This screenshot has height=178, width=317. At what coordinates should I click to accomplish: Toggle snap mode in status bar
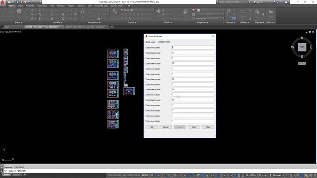pos(156,175)
